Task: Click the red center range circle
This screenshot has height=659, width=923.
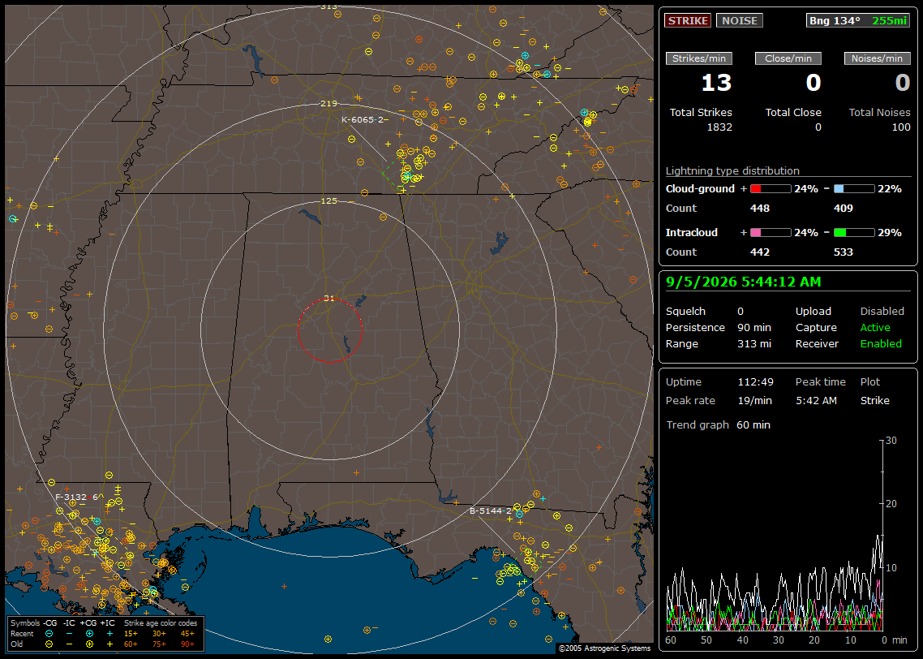Action: pos(329,330)
